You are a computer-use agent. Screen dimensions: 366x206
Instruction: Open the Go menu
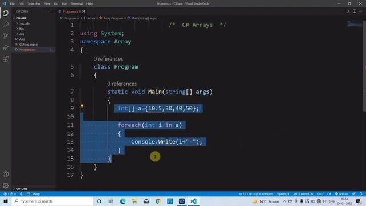tap(56, 4)
